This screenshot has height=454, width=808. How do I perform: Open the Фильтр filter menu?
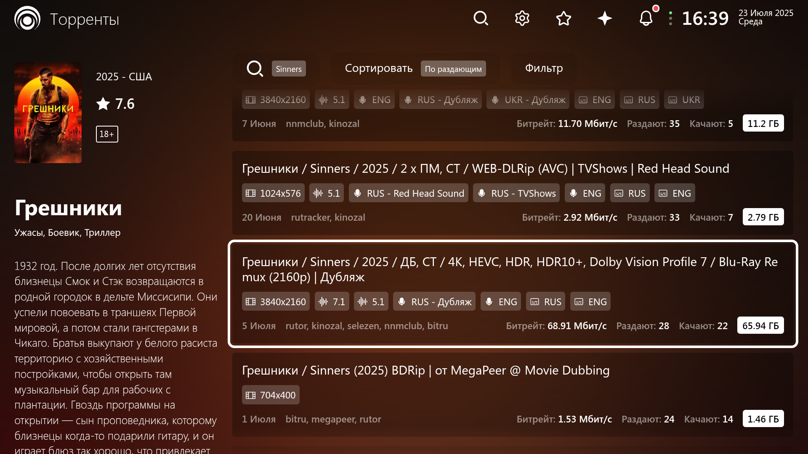coord(544,68)
